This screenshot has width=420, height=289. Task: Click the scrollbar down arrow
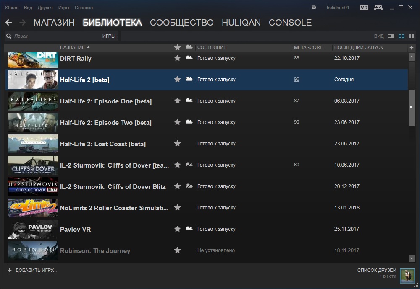click(x=412, y=258)
